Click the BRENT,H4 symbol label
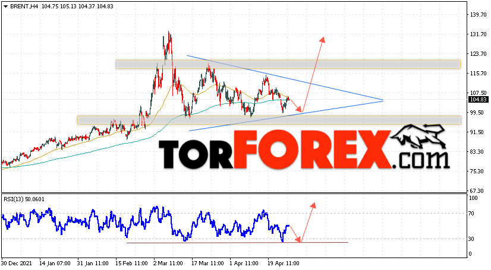This screenshot has height=270, width=491. point(24,7)
